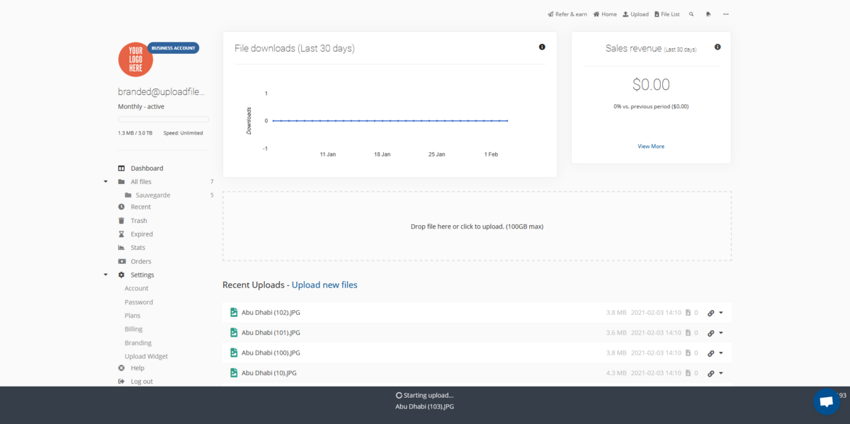Open Refer & earn in top navigation
Screen dimensions: 850x424
click(567, 14)
